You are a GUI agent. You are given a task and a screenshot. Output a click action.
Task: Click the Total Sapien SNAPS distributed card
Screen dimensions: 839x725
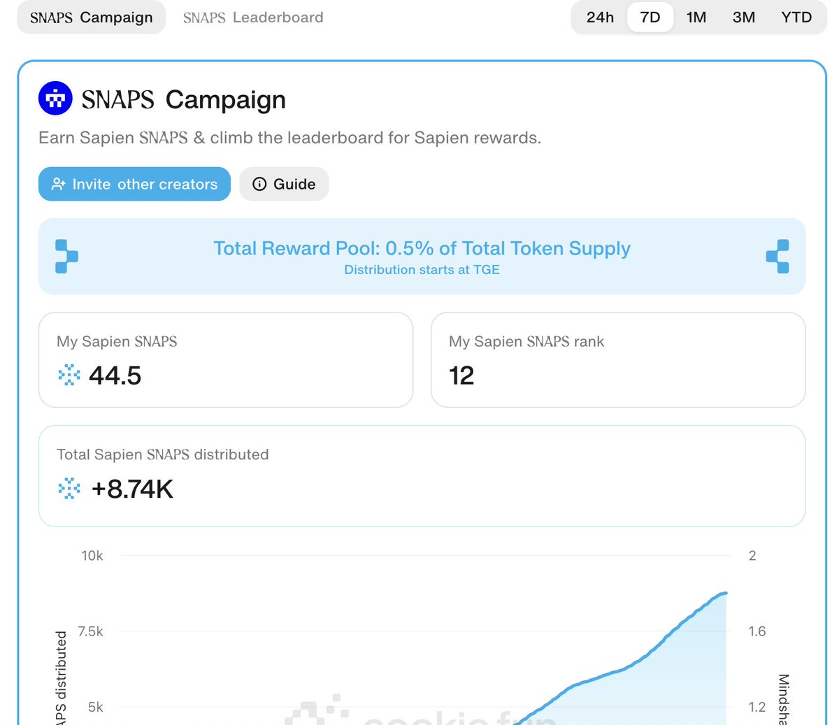(x=422, y=476)
